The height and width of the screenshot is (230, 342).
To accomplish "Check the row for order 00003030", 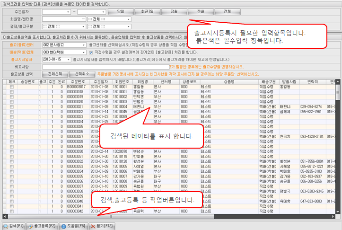I will coord(12,151).
